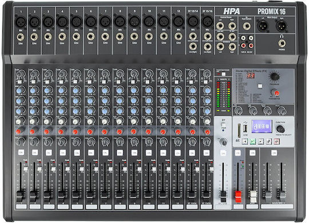This screenshot has width=309, height=223.
Task: Toggle the ON button for channel 4
Action: pyautogui.click(x=63, y=152)
